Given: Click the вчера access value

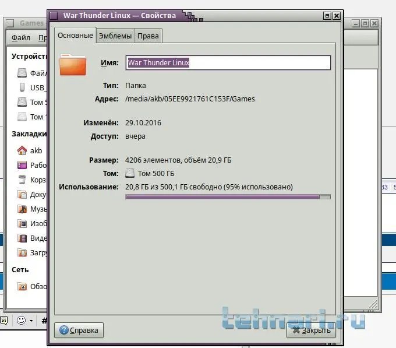Looking at the screenshot, I should click(135, 136).
